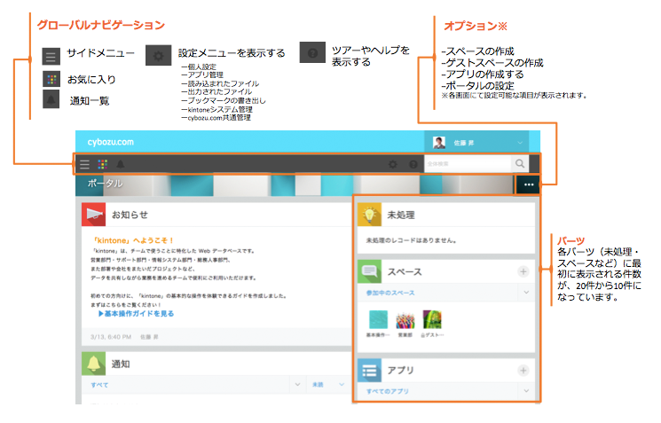Add a new space with plus icon
Image resolution: width=661 pixels, height=423 pixels.
523,271
